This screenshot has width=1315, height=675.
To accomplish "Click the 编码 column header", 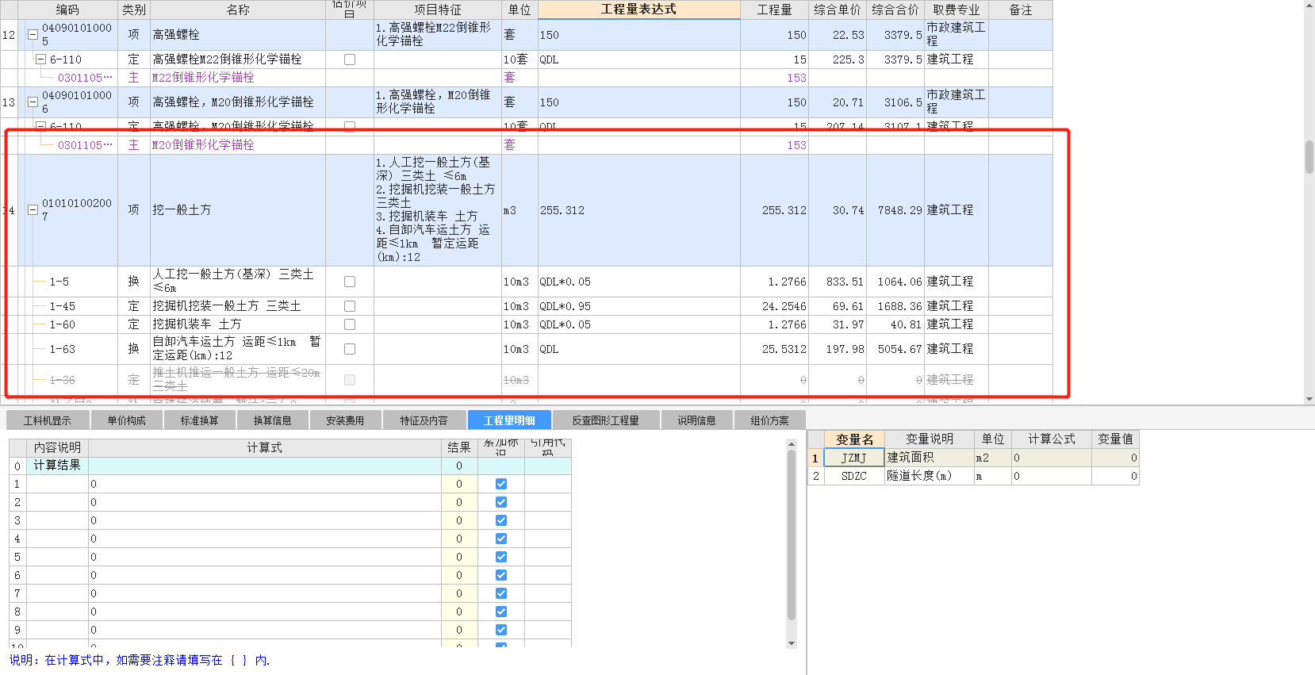I will pos(67,10).
